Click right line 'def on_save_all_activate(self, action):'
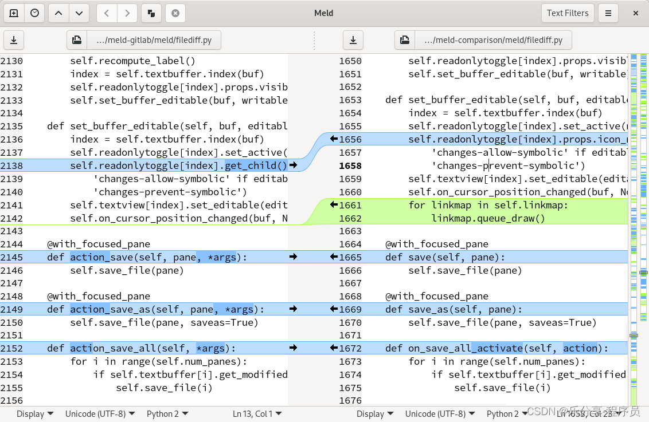 (496, 348)
